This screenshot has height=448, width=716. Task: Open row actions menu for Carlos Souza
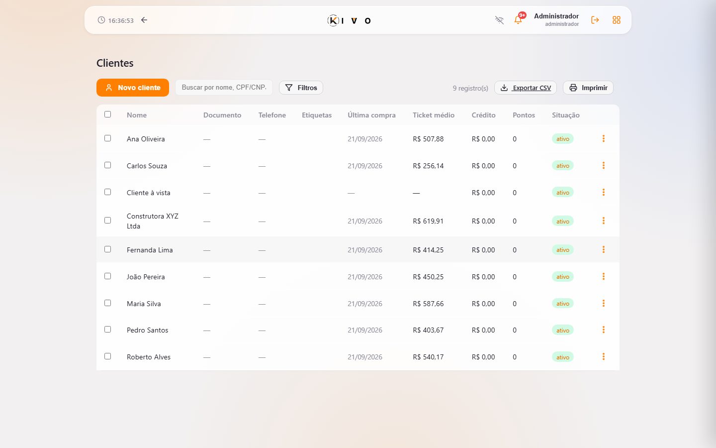pos(604,165)
